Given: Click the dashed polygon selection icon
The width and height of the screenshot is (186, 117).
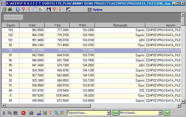Looking at the screenshot, I should pyautogui.click(x=35, y=9).
